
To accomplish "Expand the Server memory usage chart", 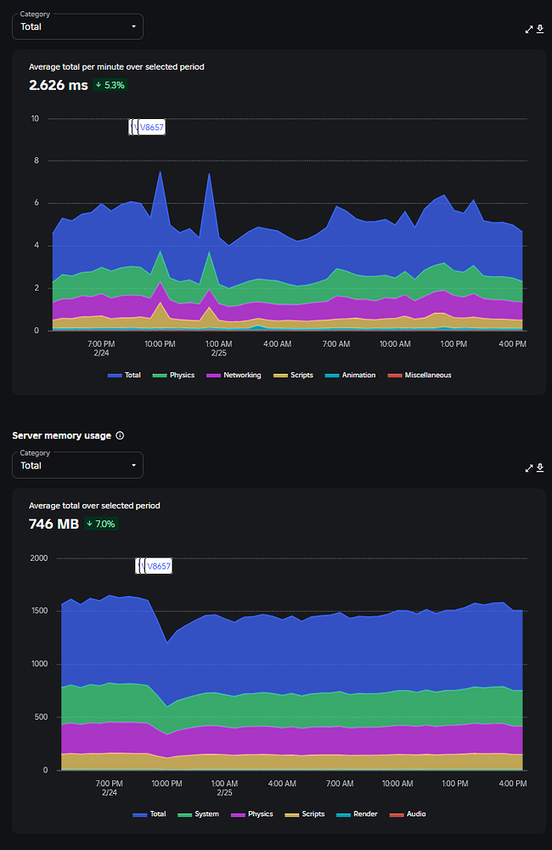I will pyautogui.click(x=528, y=467).
